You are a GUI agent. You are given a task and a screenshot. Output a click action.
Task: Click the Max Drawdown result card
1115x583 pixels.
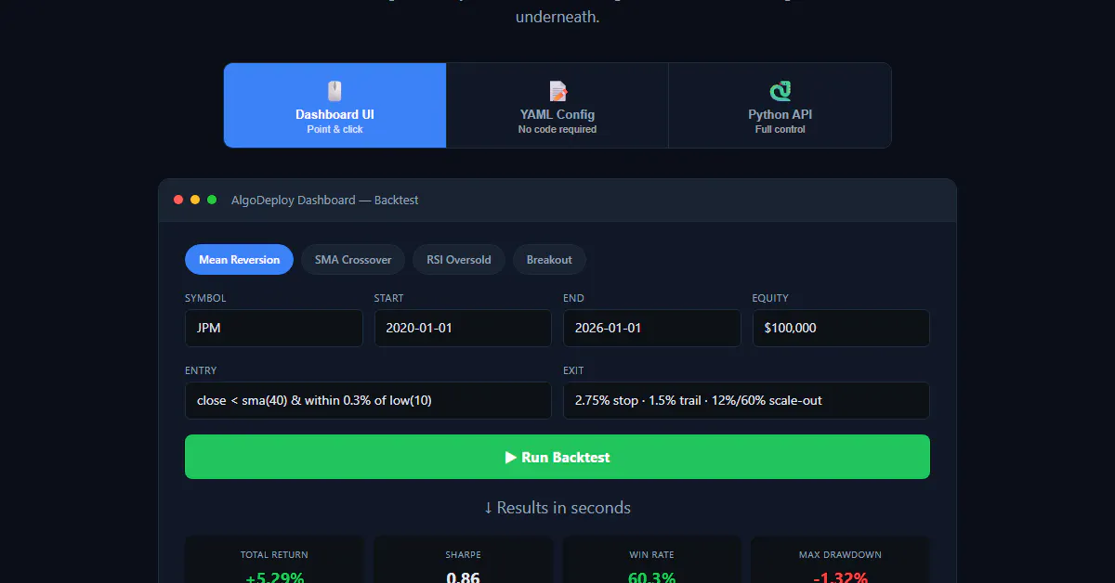(841, 560)
